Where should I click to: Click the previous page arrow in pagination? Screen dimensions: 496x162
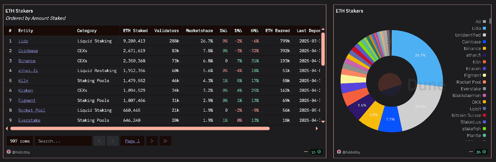point(113,141)
